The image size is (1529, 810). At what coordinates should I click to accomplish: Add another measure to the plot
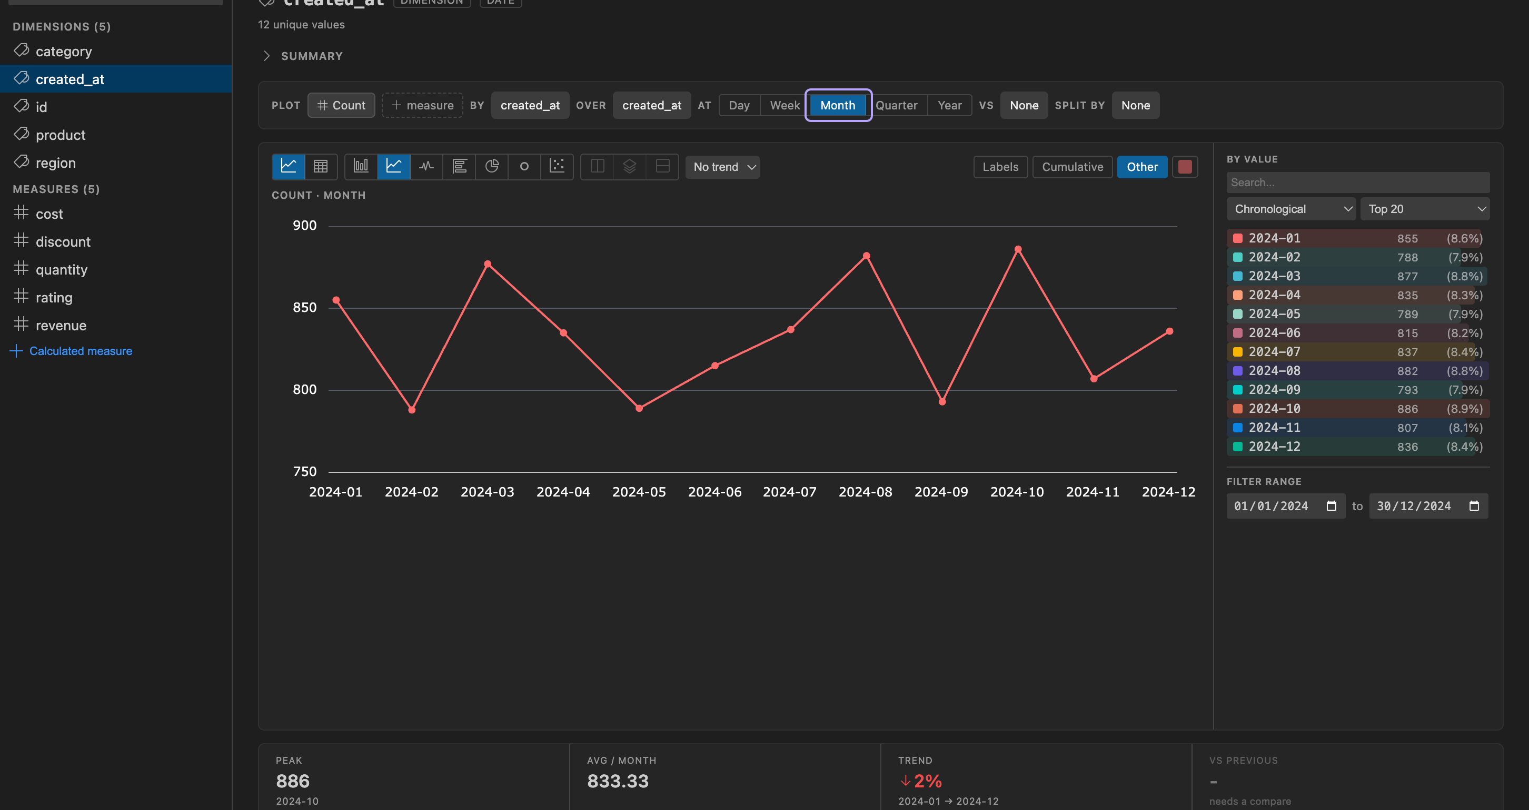pos(422,105)
